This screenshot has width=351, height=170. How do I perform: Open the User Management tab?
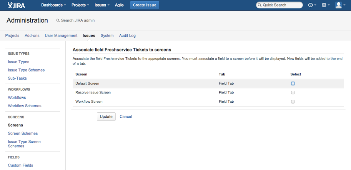tap(61, 36)
